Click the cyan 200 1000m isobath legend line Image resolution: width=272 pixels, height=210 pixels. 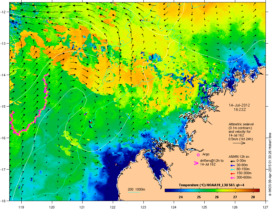click(x=134, y=192)
